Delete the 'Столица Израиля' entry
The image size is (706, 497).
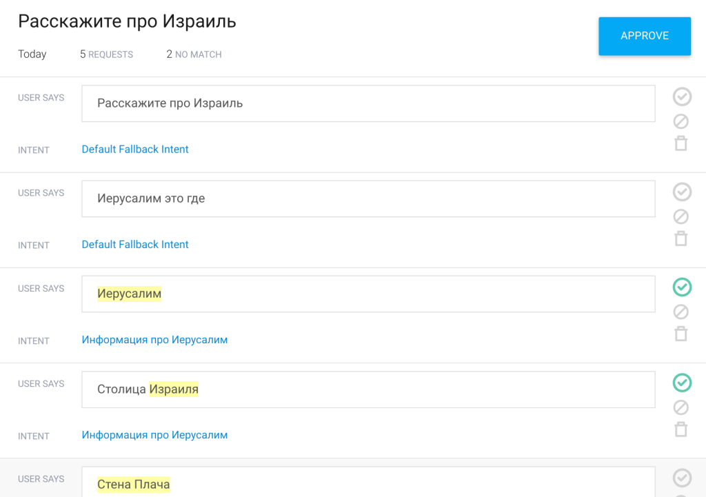[x=680, y=429]
